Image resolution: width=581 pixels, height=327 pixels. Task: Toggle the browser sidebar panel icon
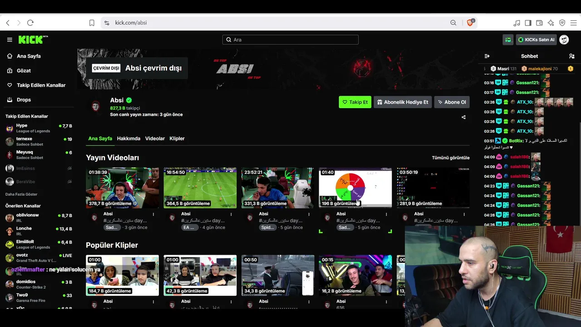(x=528, y=23)
